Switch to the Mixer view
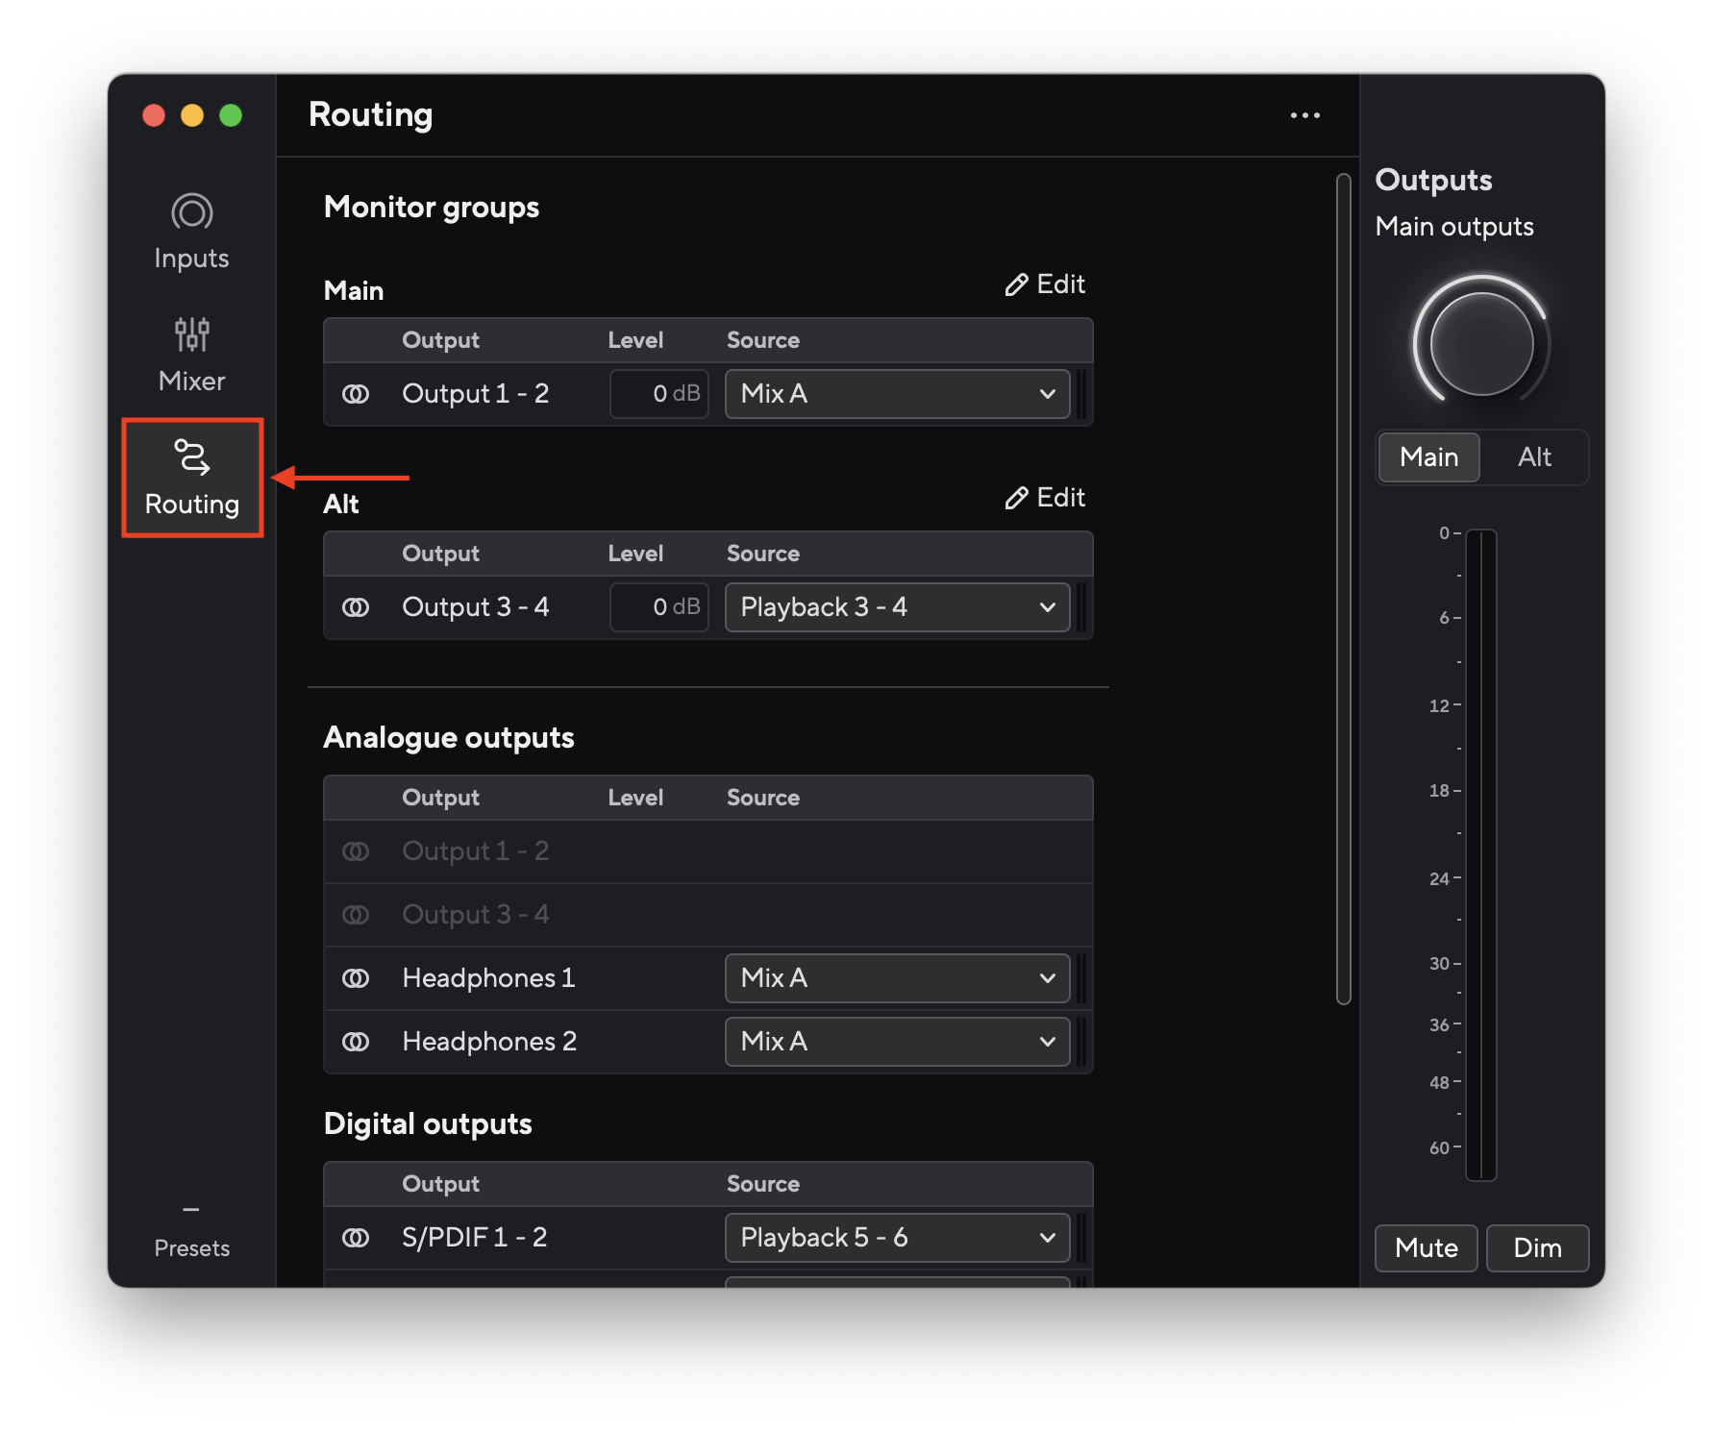 point(191,353)
